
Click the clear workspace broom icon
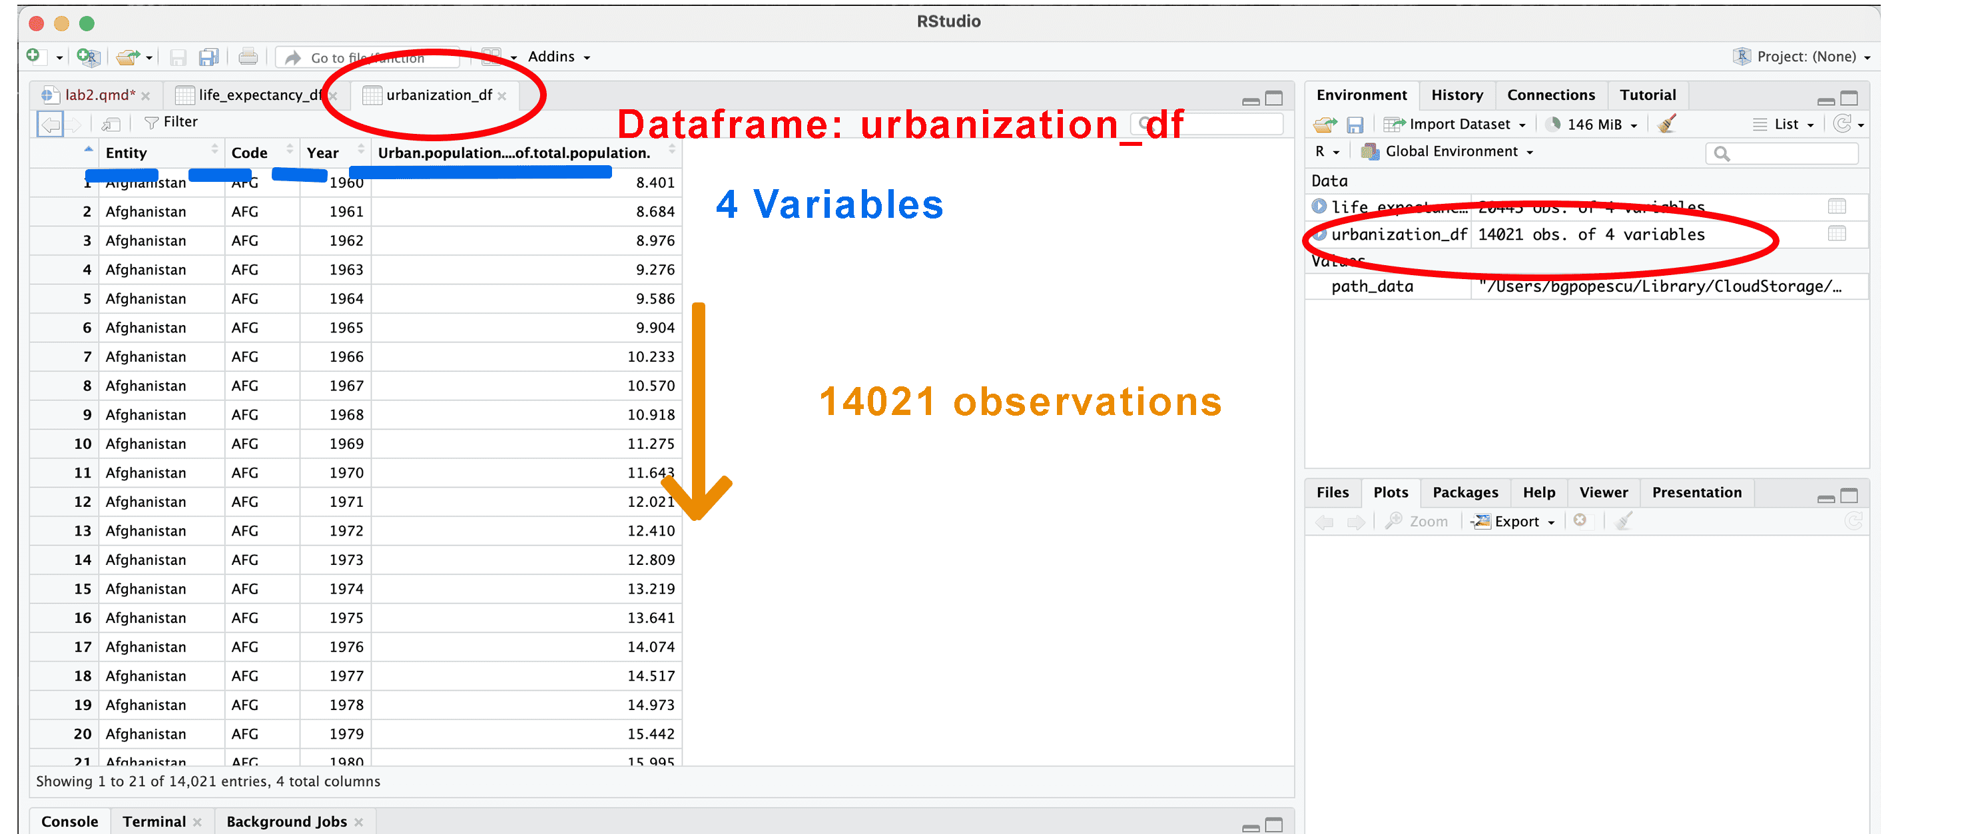(x=1668, y=124)
